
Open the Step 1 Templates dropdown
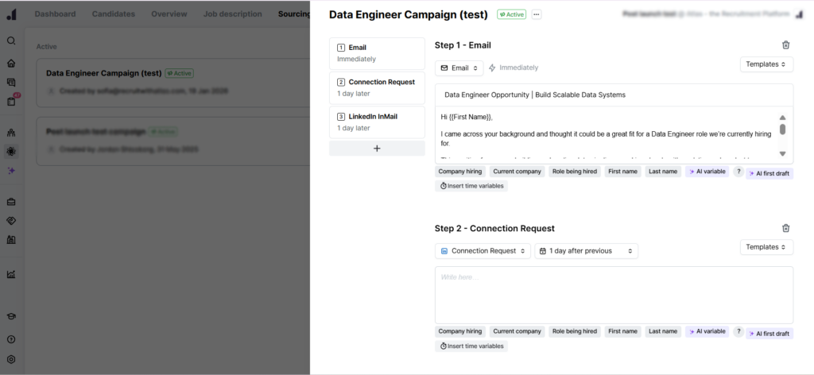[x=766, y=64]
